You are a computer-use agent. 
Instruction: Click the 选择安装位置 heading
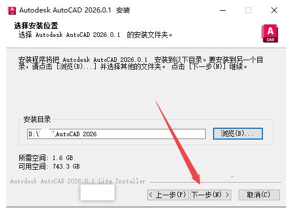[36, 26]
